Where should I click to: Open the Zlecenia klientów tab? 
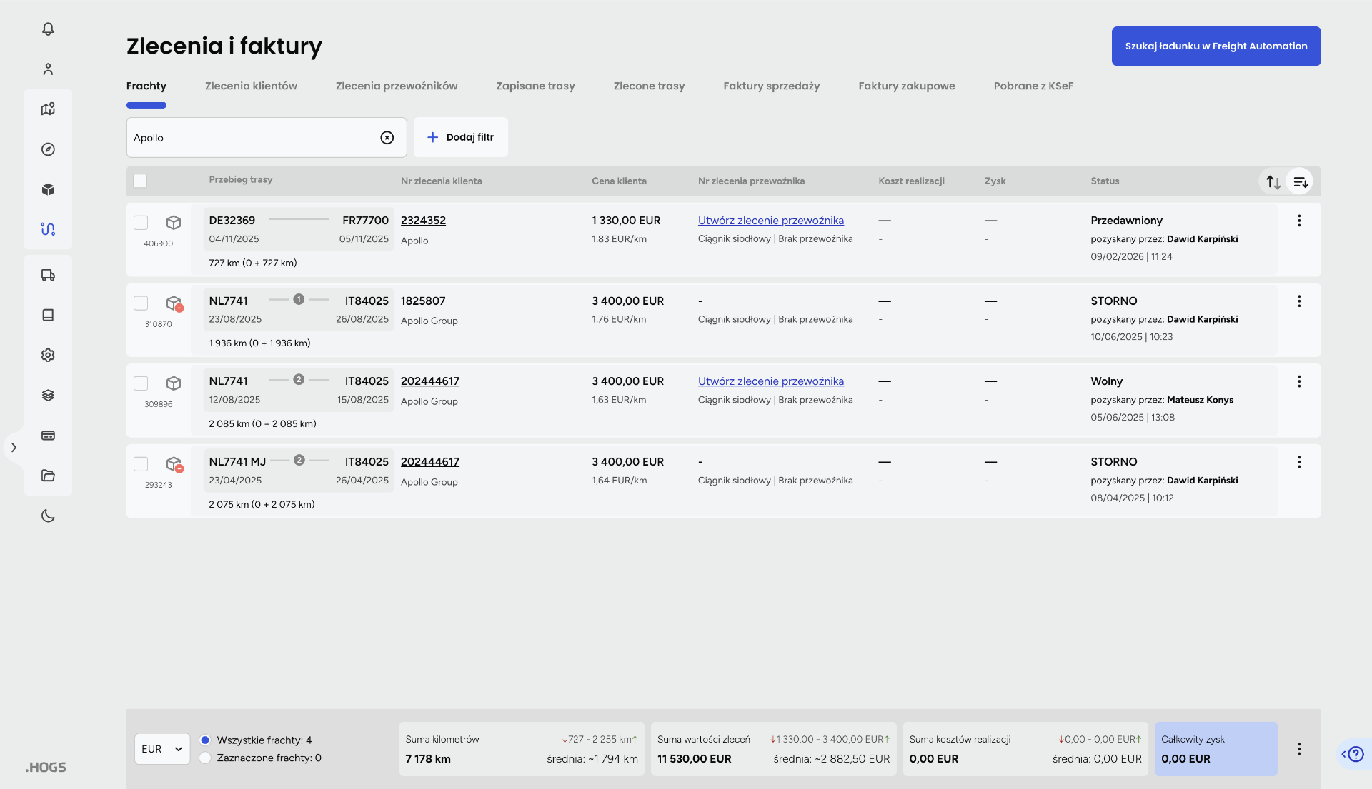point(251,86)
